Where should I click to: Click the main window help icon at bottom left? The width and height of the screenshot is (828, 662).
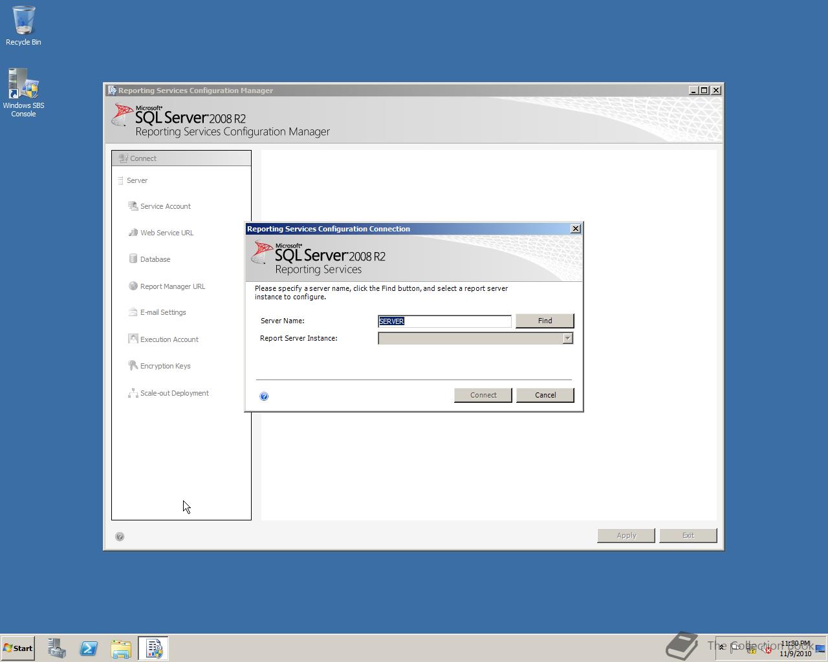tap(120, 537)
